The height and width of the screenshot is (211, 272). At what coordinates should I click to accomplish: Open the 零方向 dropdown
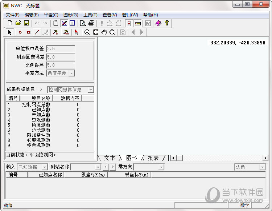(161, 167)
